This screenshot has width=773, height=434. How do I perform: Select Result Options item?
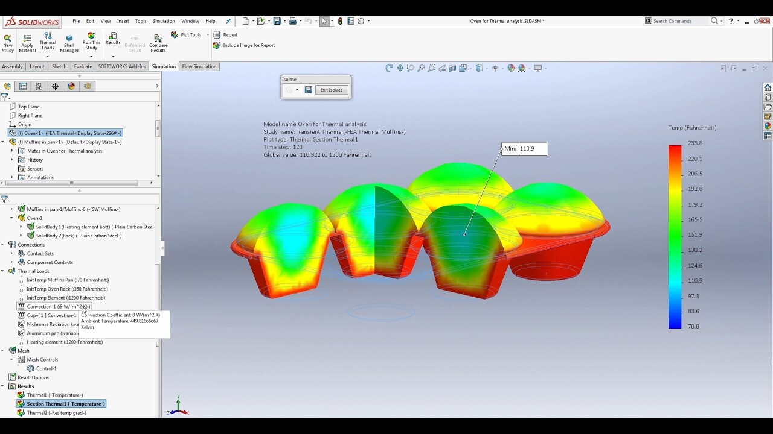28,377
